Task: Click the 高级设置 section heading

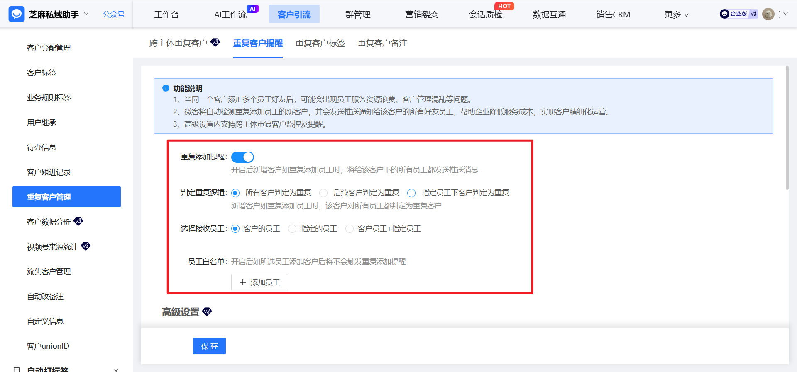Action: tap(181, 312)
